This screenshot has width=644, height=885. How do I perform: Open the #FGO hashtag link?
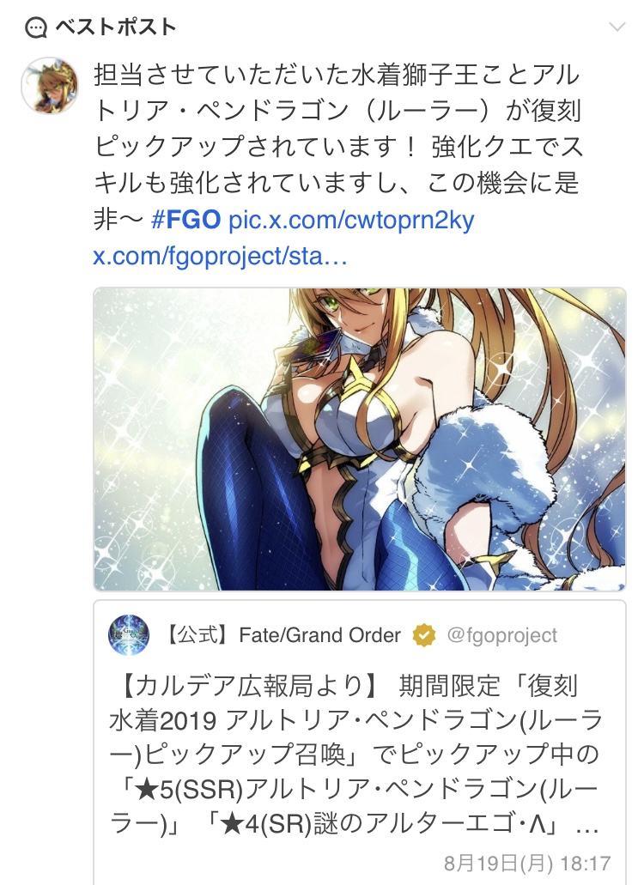(x=185, y=220)
